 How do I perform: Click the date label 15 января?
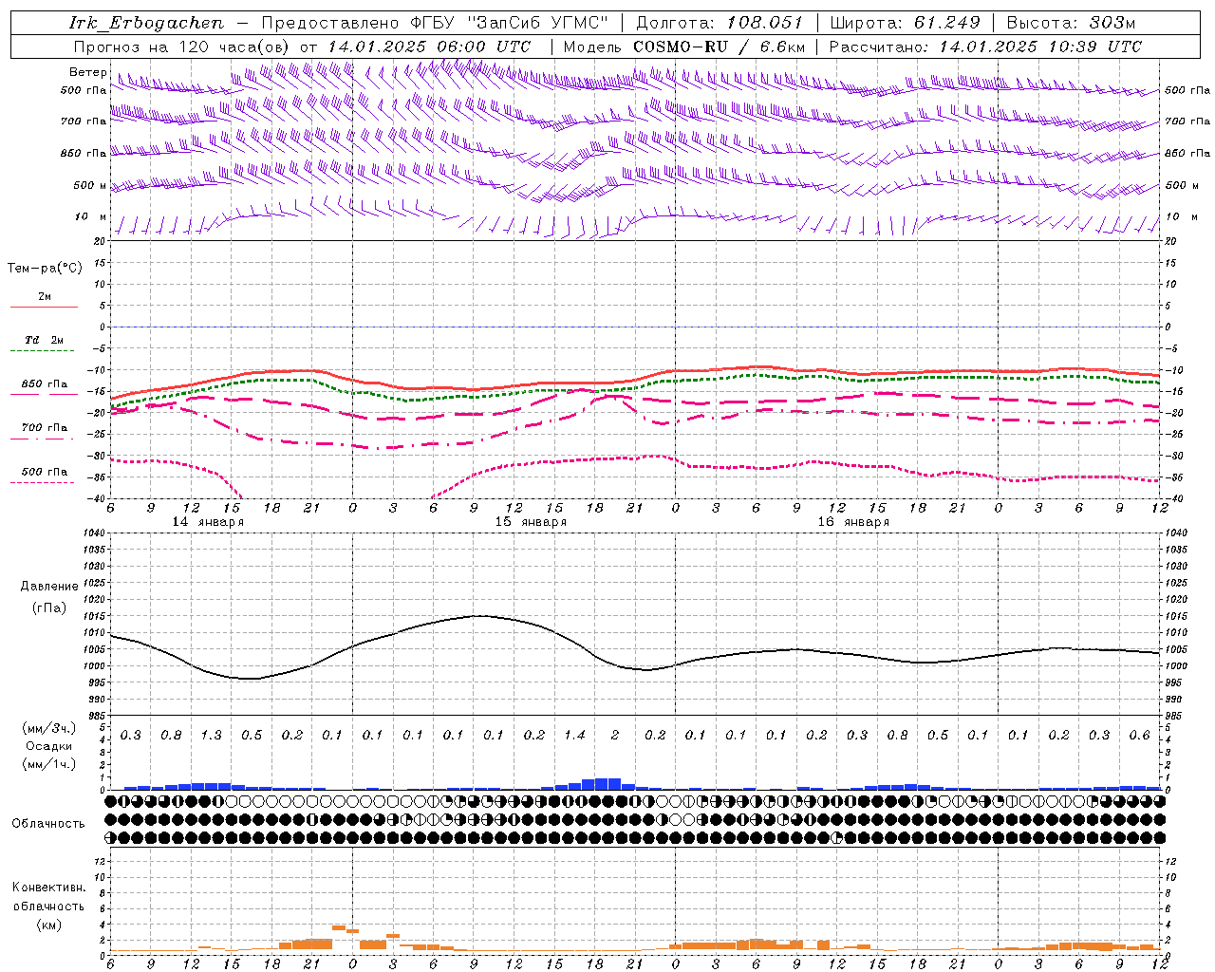(531, 522)
